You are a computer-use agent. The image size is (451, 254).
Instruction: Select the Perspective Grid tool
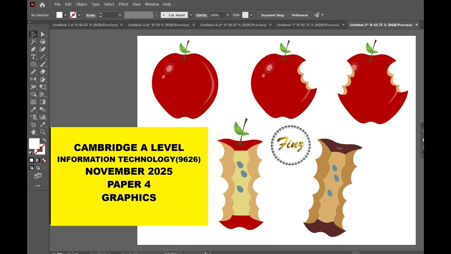click(x=43, y=94)
